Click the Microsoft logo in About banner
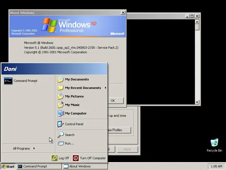 117,34
